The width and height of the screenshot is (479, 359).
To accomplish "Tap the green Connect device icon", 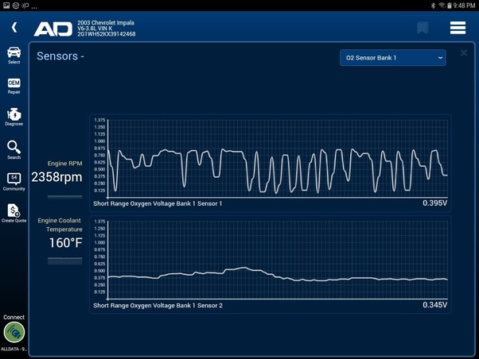I will tap(14, 333).
